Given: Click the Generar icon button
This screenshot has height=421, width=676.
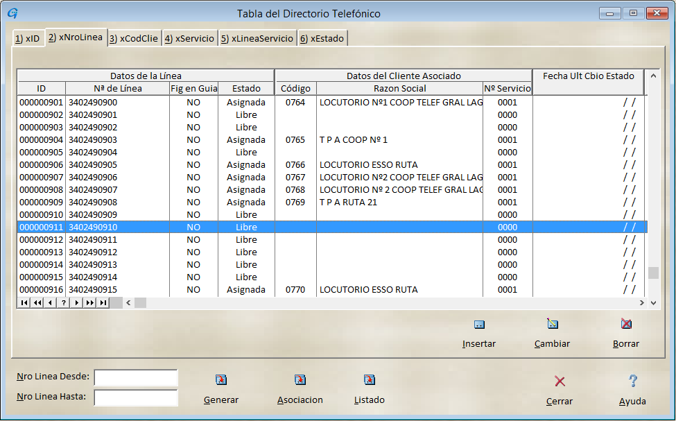Looking at the screenshot, I should (x=220, y=379).
